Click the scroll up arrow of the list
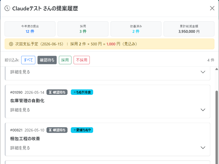The width and height of the screenshot is (219, 164). (217, 69)
